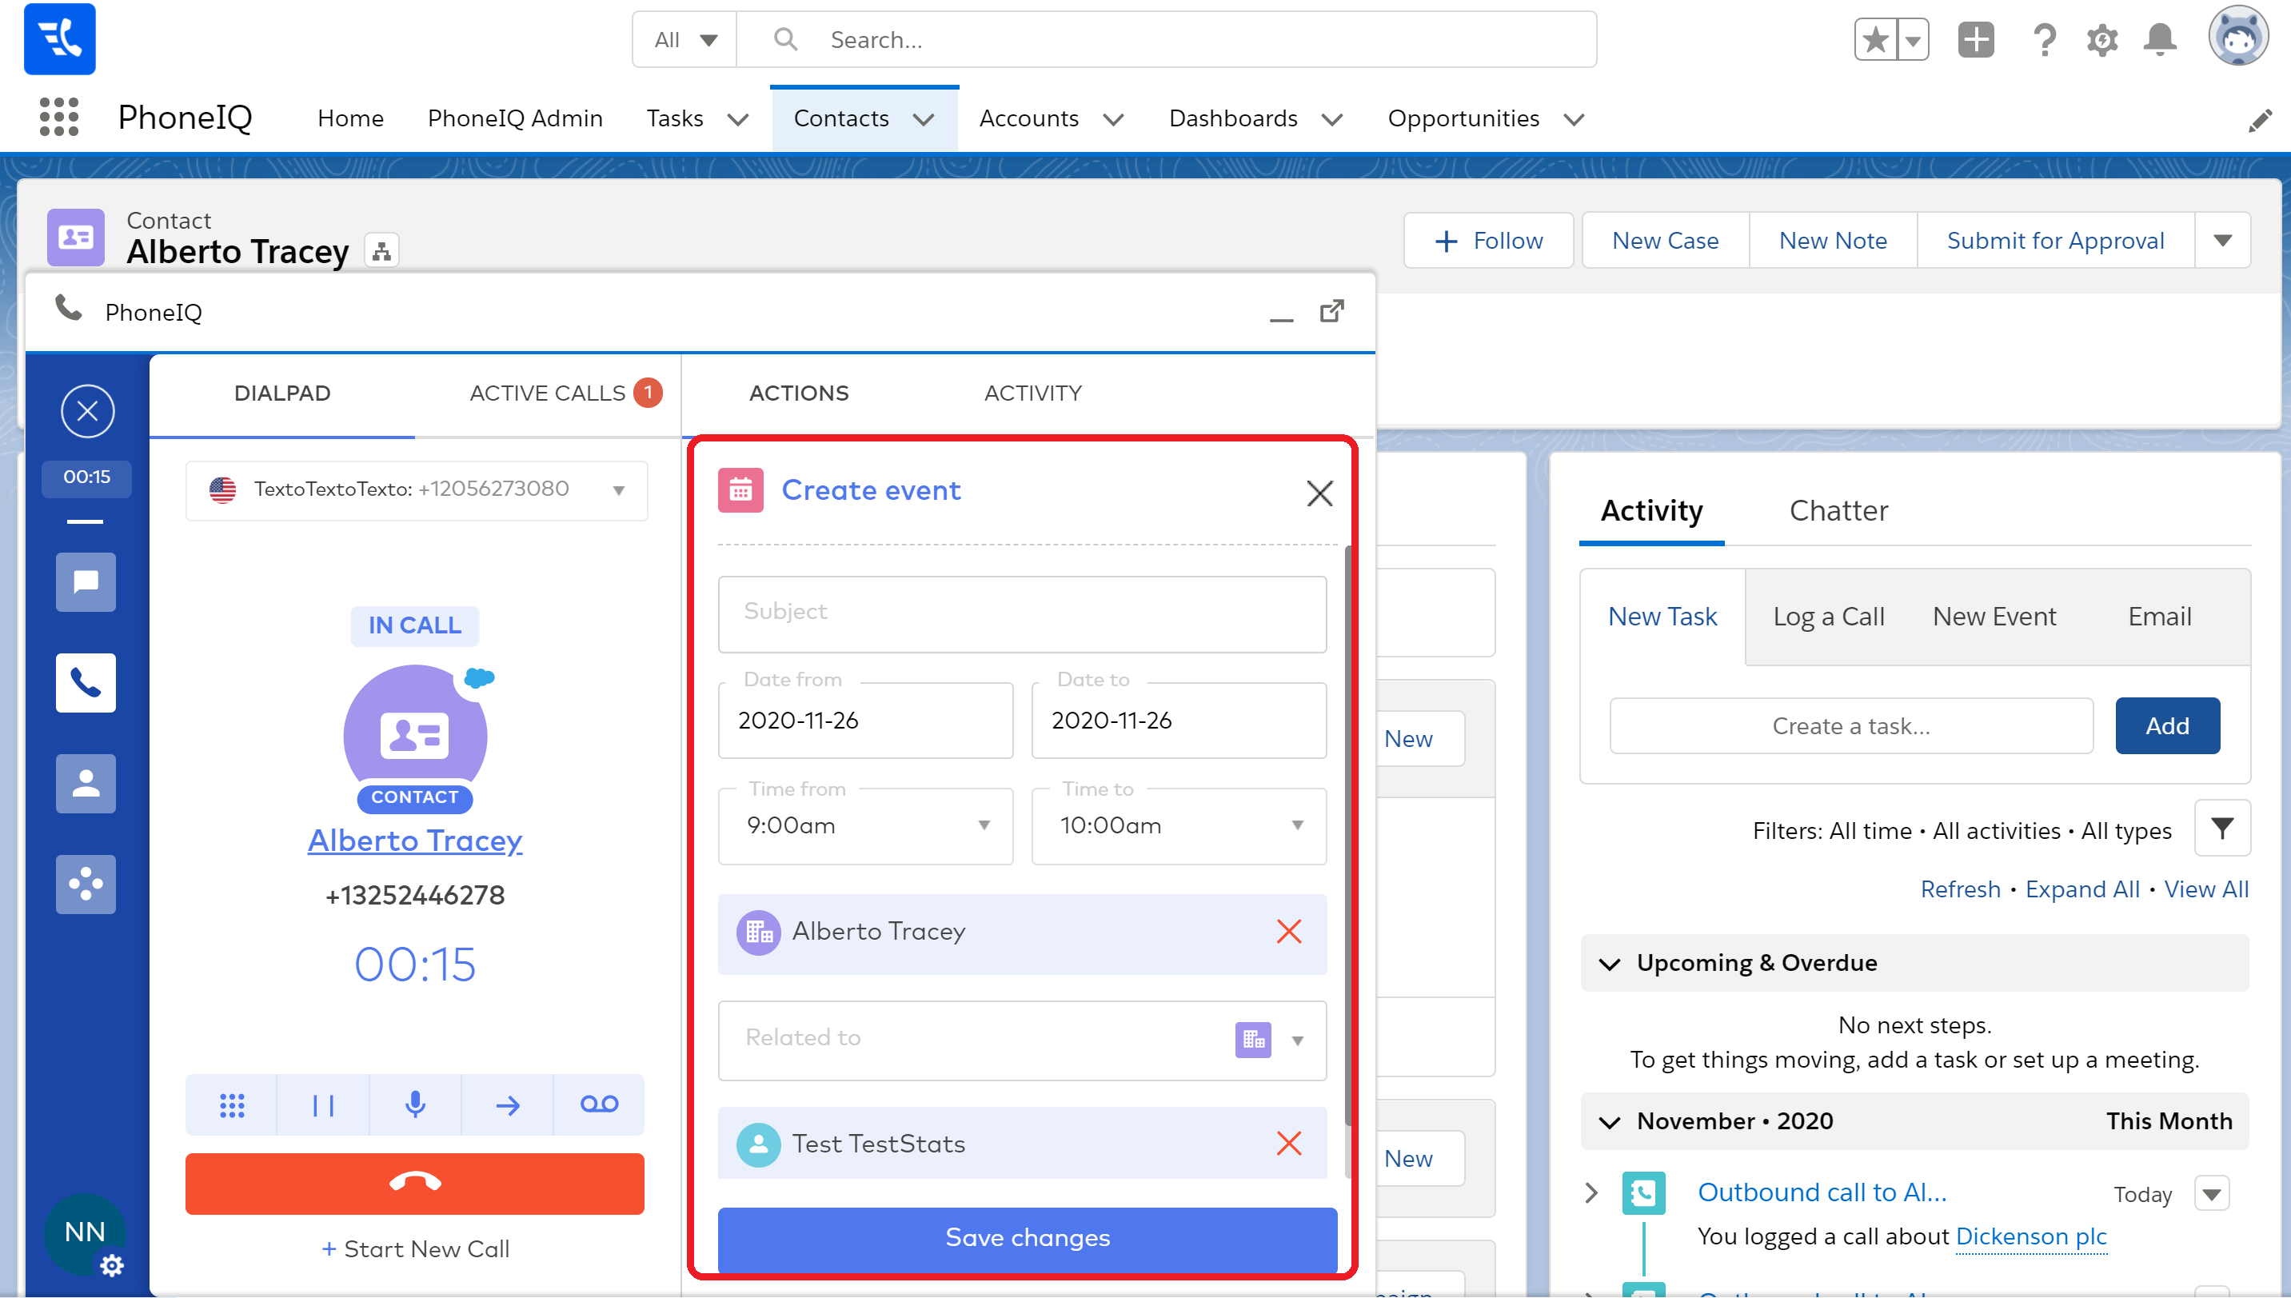This screenshot has height=1298, width=2291.
Task: Click the circled X icon above call timer
Action: coord(87,411)
